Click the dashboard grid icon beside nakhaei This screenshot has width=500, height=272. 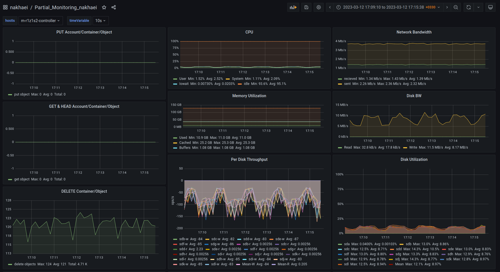pyautogui.click(x=5, y=7)
